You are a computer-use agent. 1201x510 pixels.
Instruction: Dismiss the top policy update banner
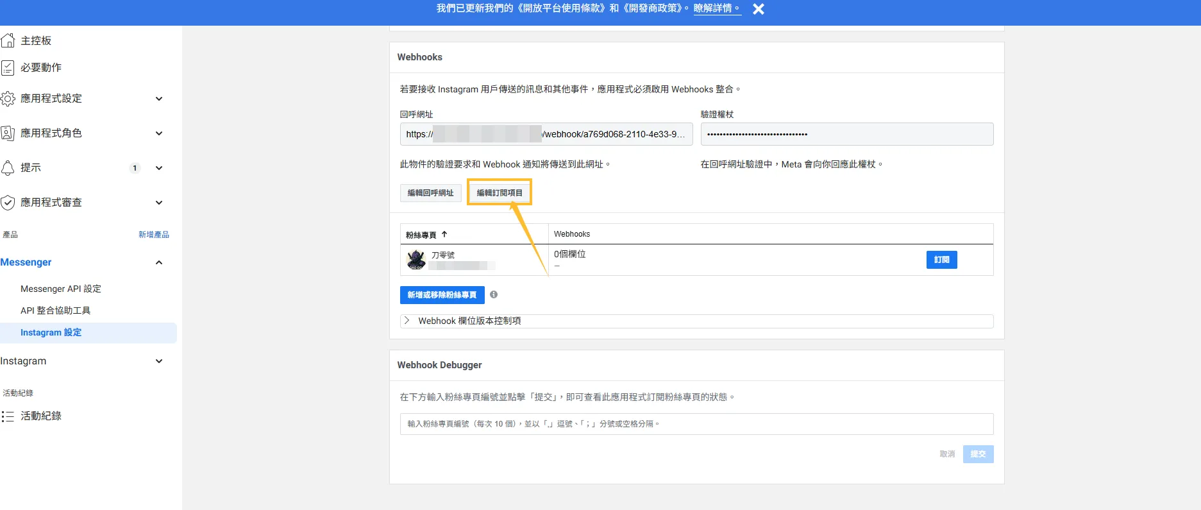coord(758,9)
